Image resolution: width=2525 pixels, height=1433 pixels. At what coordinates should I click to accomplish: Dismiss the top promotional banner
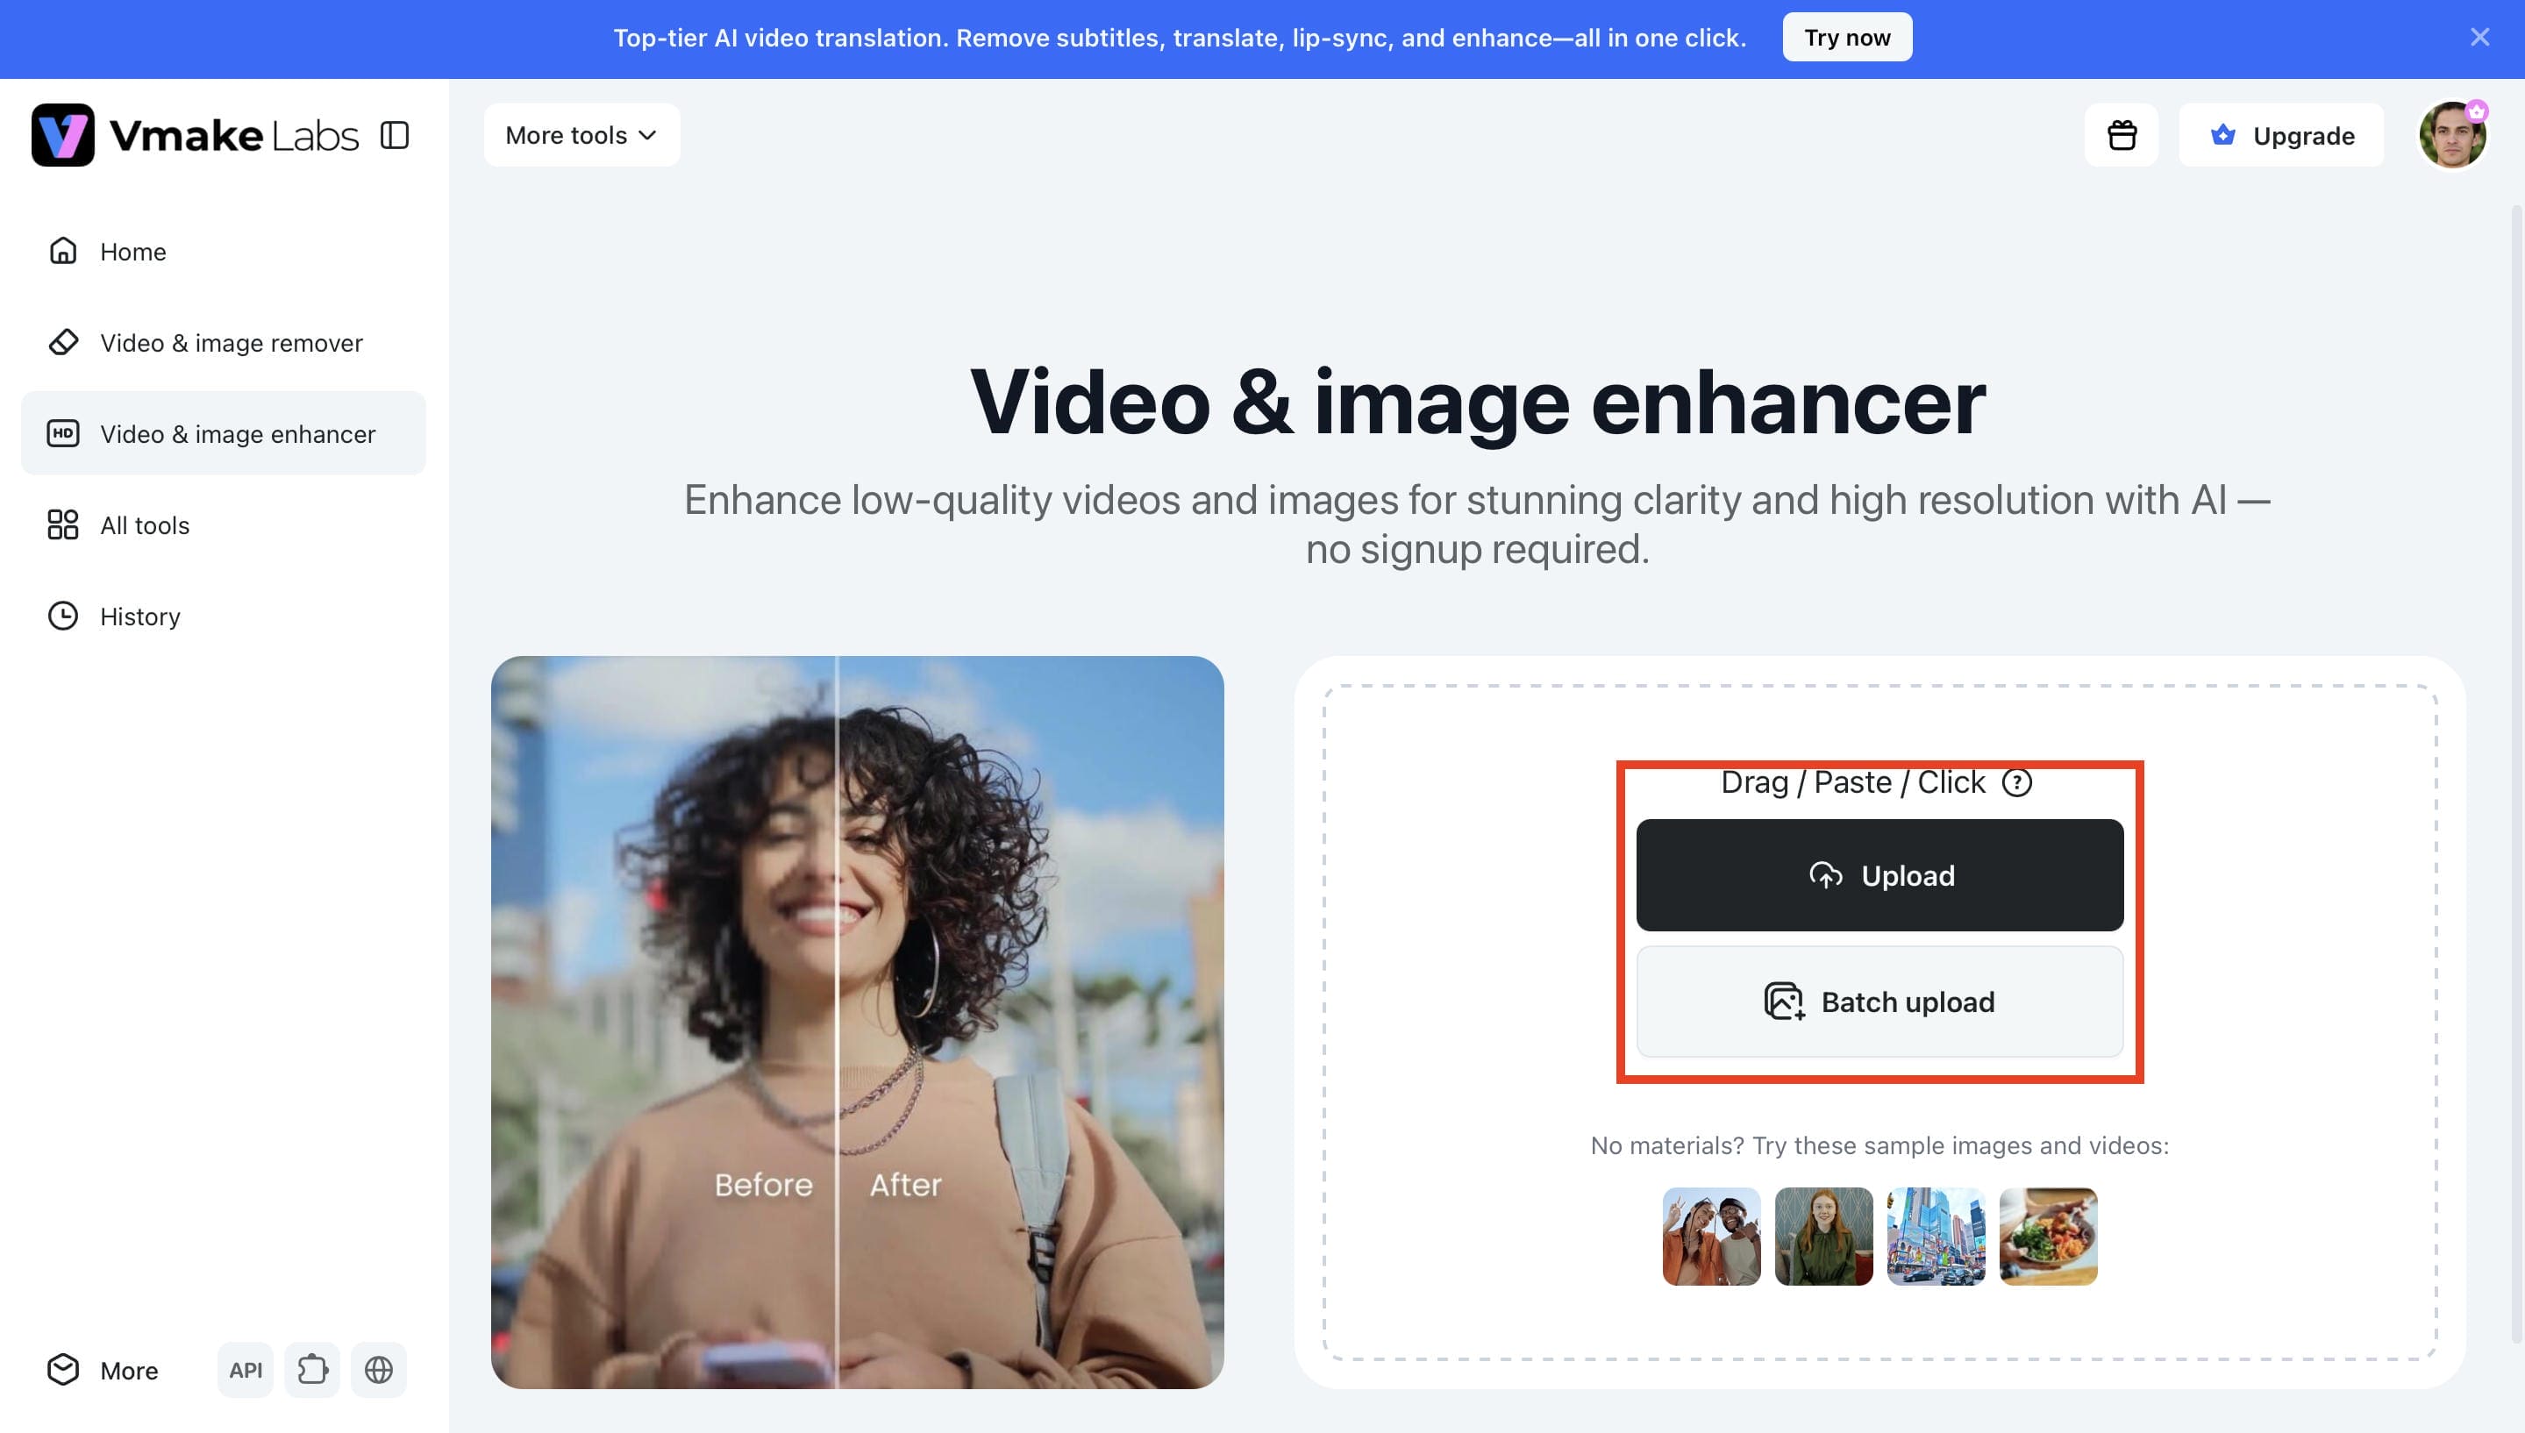tap(2479, 38)
